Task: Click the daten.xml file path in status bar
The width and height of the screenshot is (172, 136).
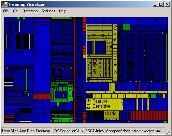Action: [x=107, y=131]
